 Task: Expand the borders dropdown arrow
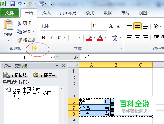(80, 37)
